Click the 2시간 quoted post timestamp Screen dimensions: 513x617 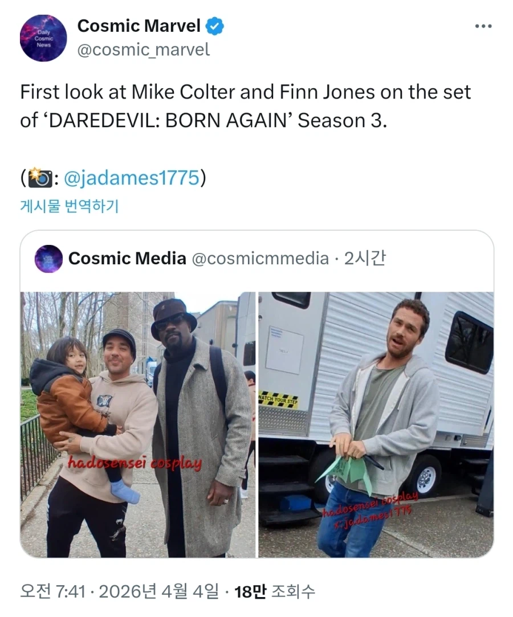(365, 259)
